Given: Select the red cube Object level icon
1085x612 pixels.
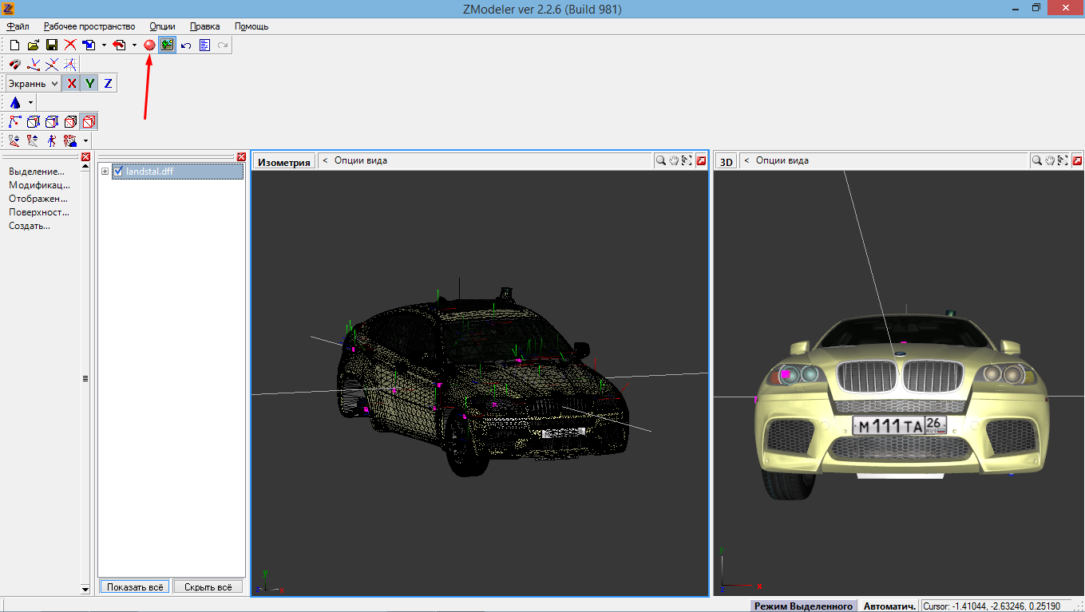Looking at the screenshot, I should (x=89, y=122).
